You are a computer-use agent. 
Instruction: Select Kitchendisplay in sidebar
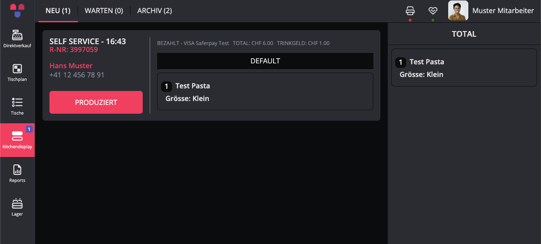[x=17, y=140]
